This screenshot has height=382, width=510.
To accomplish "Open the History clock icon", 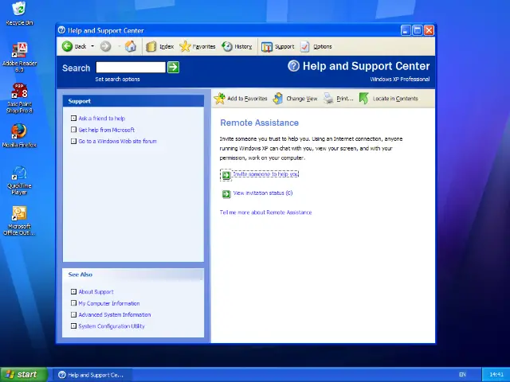I will pos(227,46).
